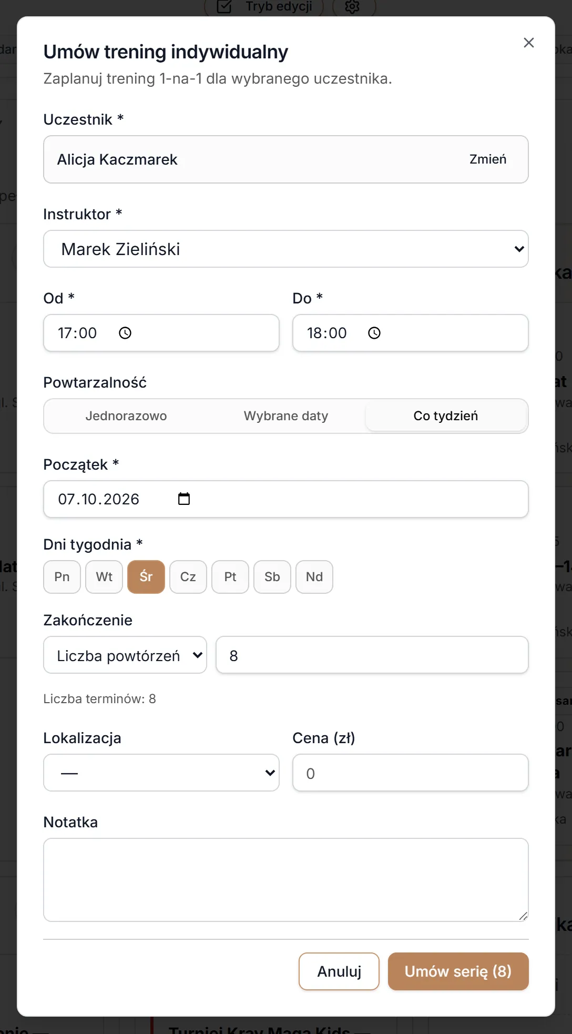Click the Do time field showing 18:00
Viewport: 572px width, 1034px height.
411,333
